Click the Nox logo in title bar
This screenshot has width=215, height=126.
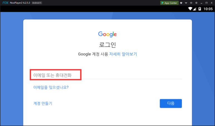(6, 3)
